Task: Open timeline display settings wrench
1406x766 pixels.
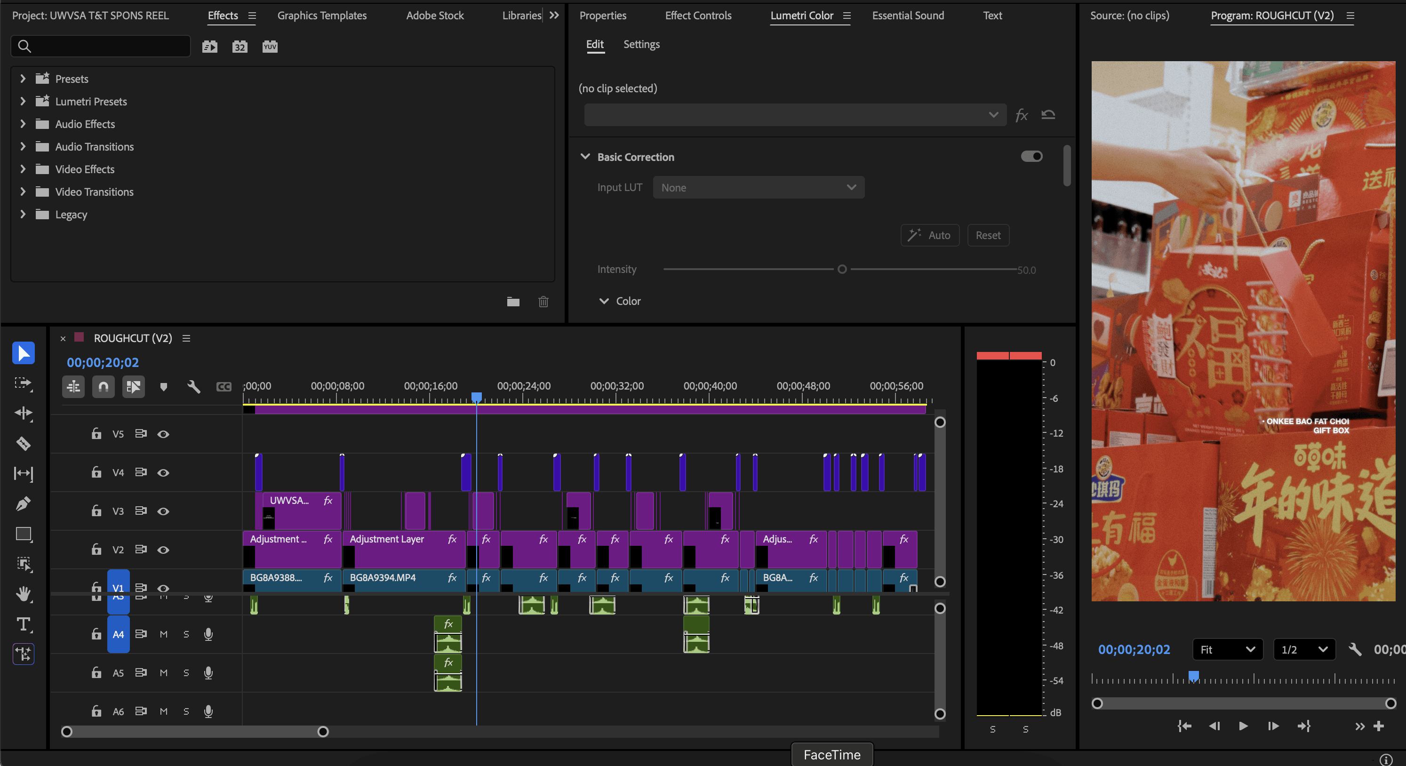Action: [x=193, y=387]
